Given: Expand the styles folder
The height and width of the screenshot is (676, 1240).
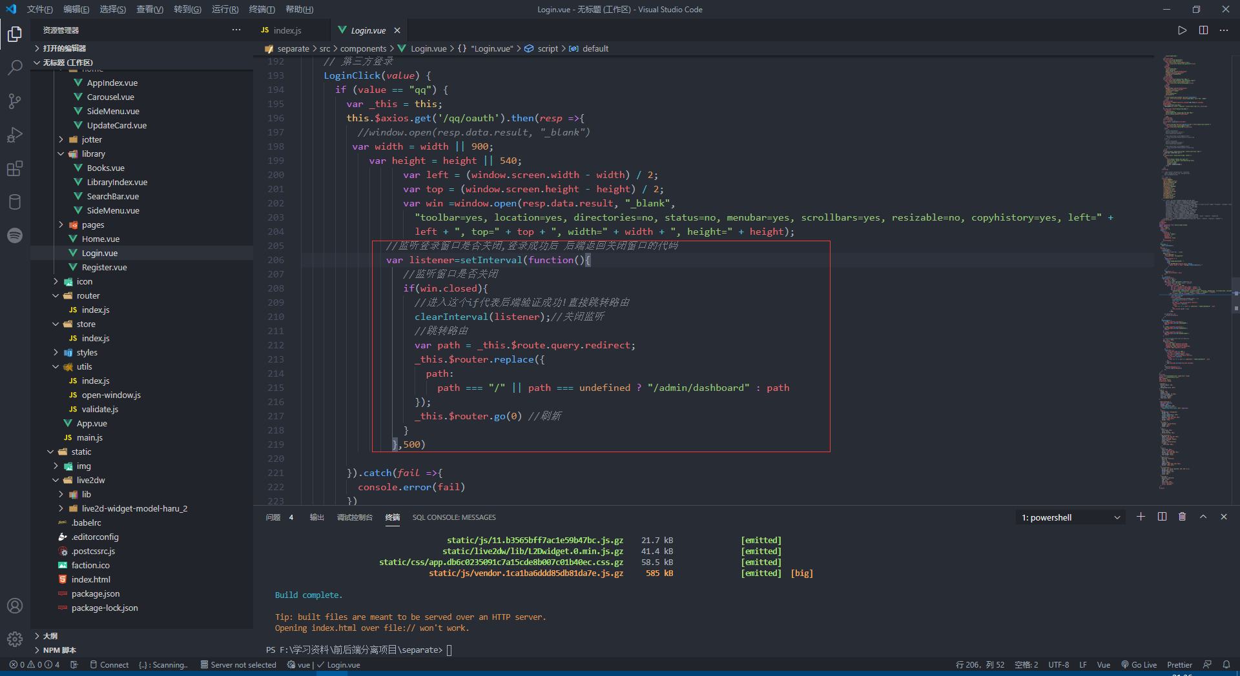Looking at the screenshot, I should (87, 352).
